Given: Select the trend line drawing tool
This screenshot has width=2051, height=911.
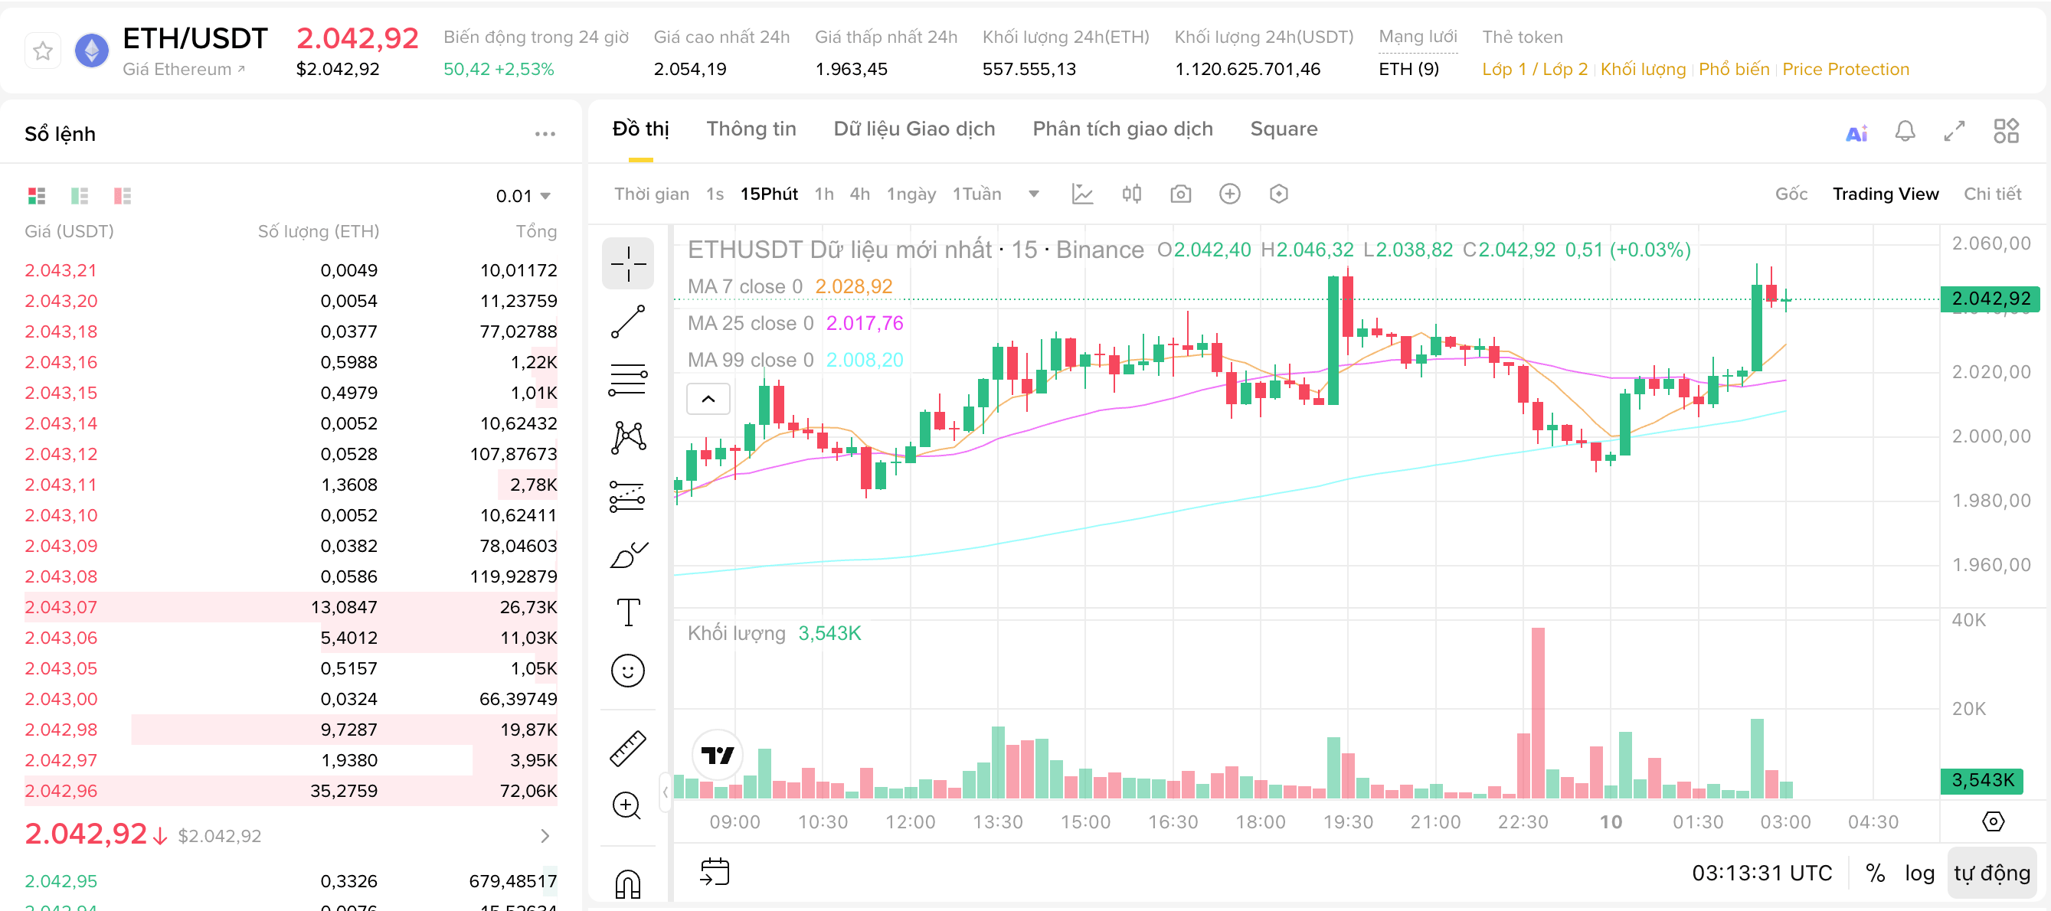Looking at the screenshot, I should coord(627,322).
